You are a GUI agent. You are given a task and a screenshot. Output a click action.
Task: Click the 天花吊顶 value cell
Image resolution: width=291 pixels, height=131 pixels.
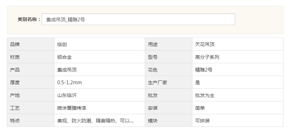[238, 44]
